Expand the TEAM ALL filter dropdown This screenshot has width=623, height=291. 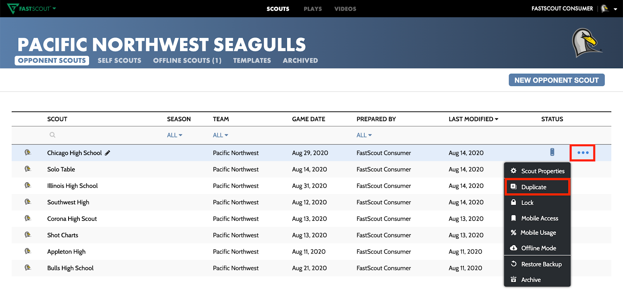pos(220,135)
